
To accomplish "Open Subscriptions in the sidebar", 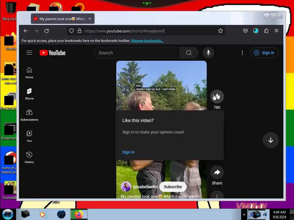I will 29,115.
